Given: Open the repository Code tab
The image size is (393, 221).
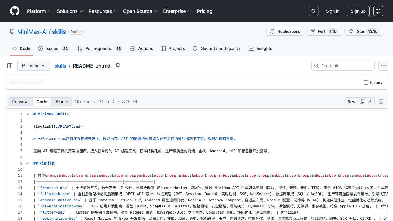Looking at the screenshot, I should click(x=21, y=48).
